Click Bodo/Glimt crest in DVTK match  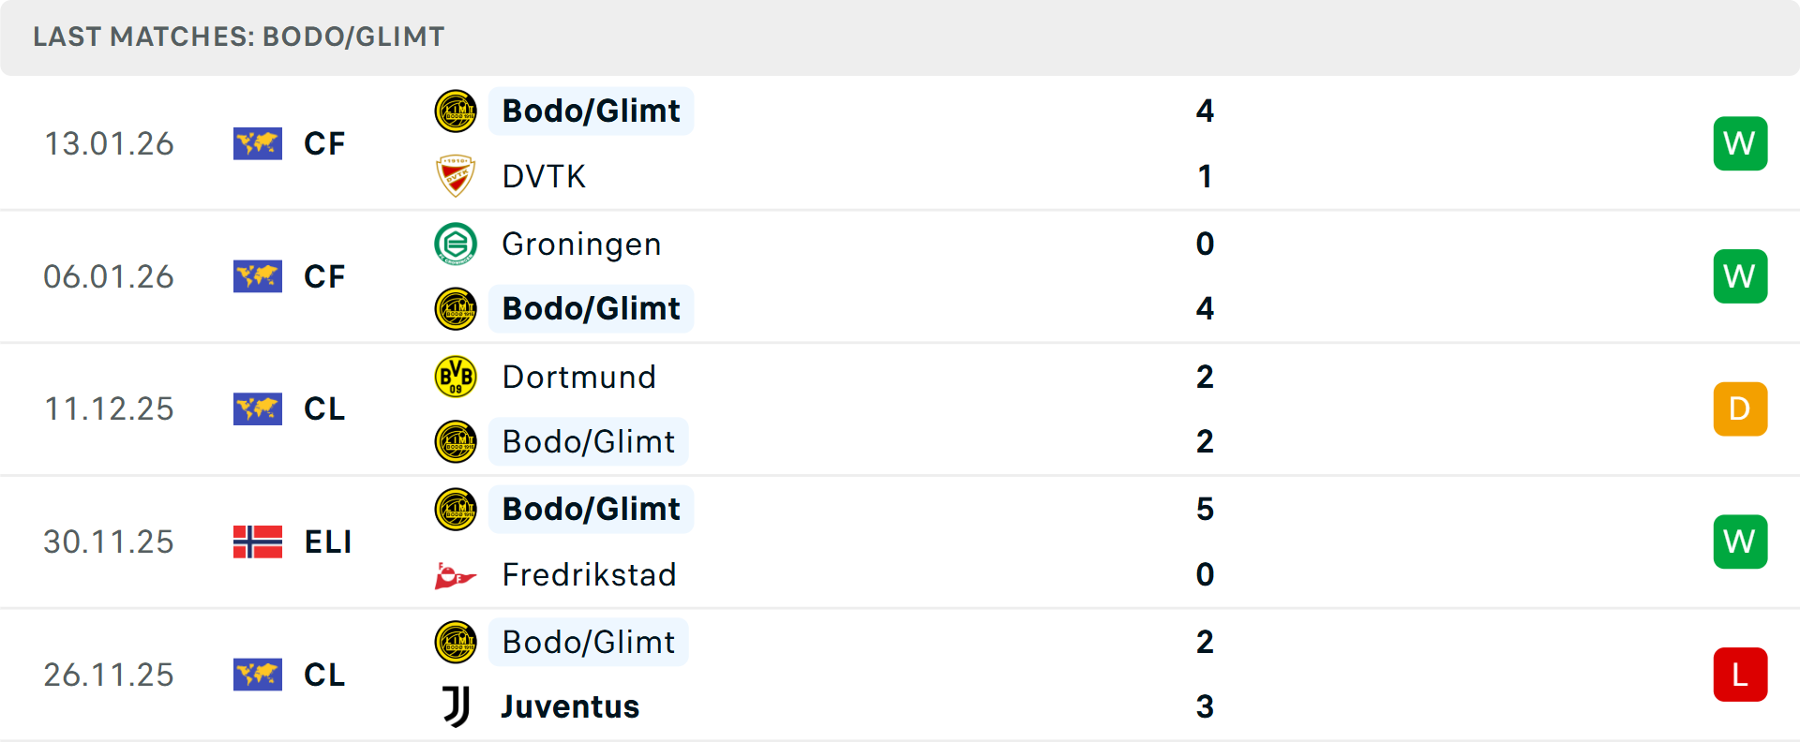pyautogui.click(x=456, y=111)
